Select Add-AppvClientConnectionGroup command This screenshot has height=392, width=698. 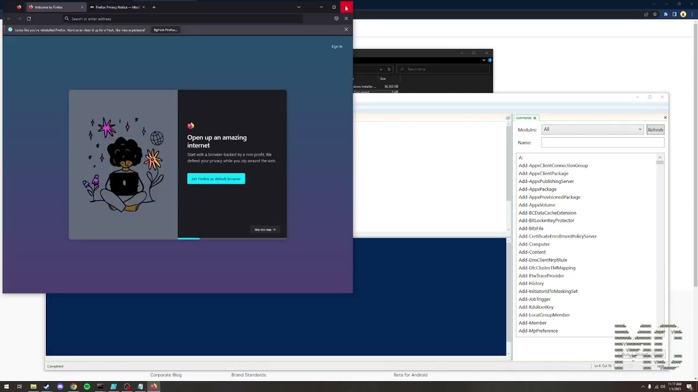553,166
